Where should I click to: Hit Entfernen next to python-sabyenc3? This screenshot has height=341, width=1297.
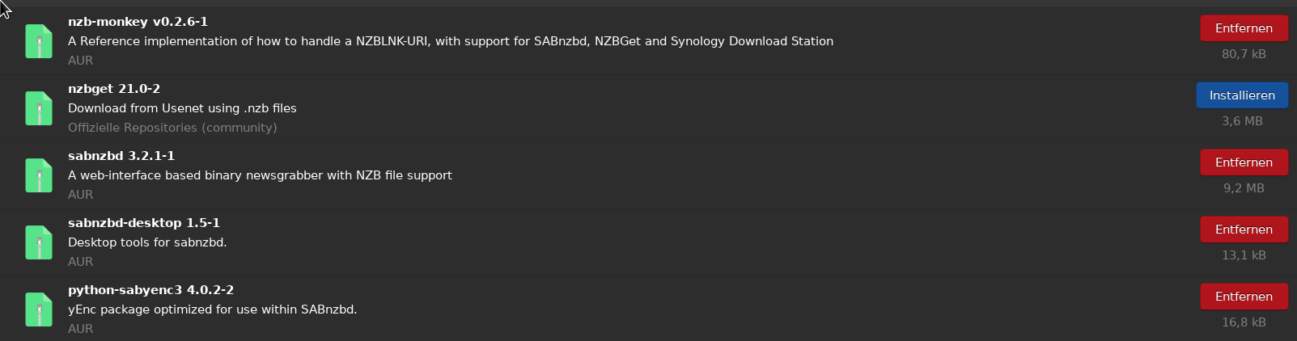pyautogui.click(x=1244, y=297)
